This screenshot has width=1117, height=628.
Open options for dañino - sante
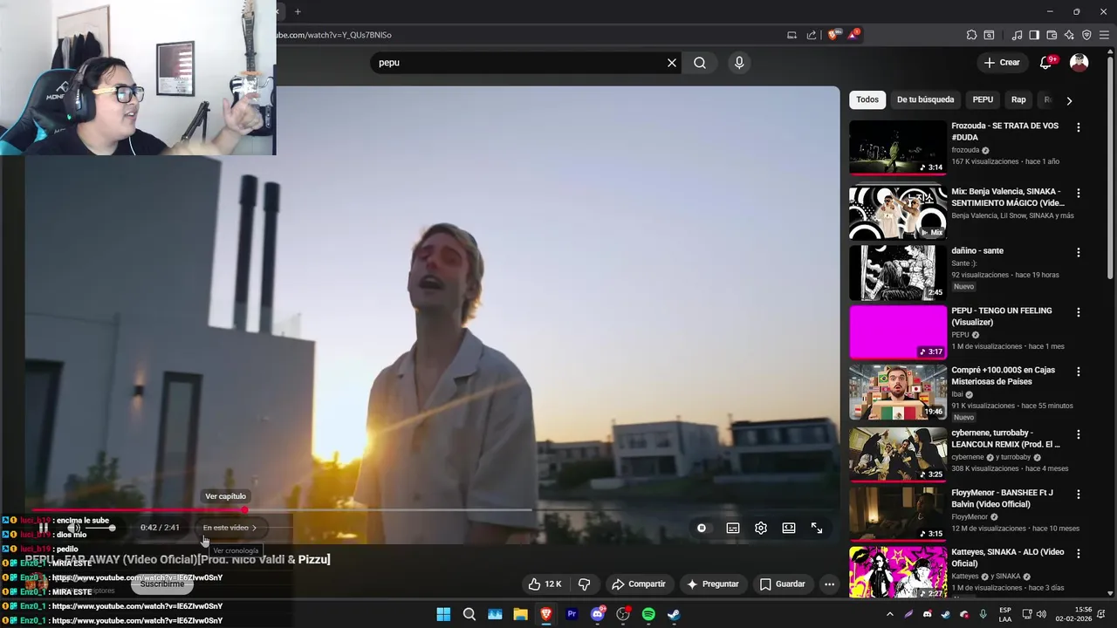[1079, 252]
